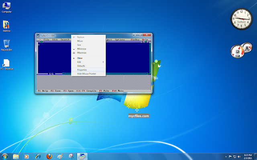
Task: Show hidden tray icons arrow
Action: pos(226,157)
